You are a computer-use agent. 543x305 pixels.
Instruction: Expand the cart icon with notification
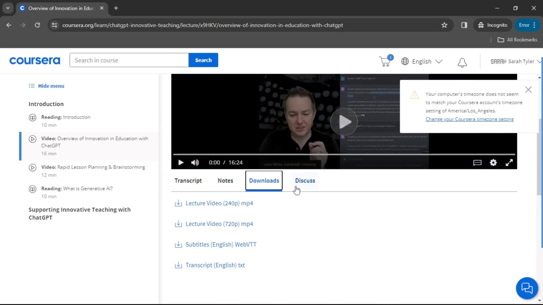click(385, 61)
